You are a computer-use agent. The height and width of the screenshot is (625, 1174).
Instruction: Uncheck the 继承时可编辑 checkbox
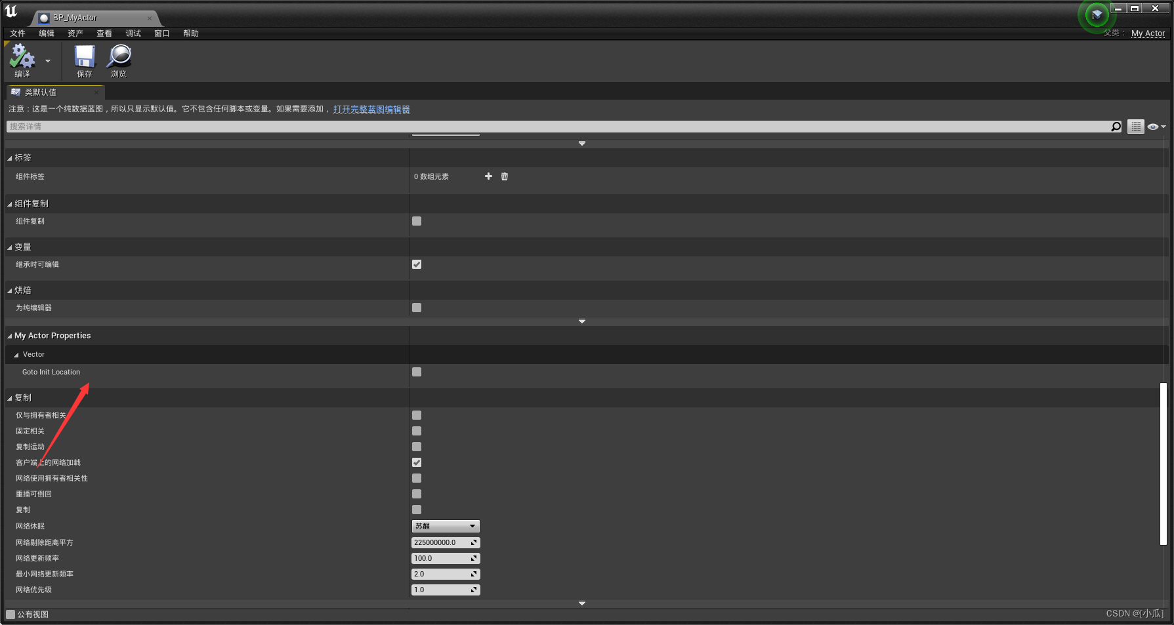[x=417, y=264]
